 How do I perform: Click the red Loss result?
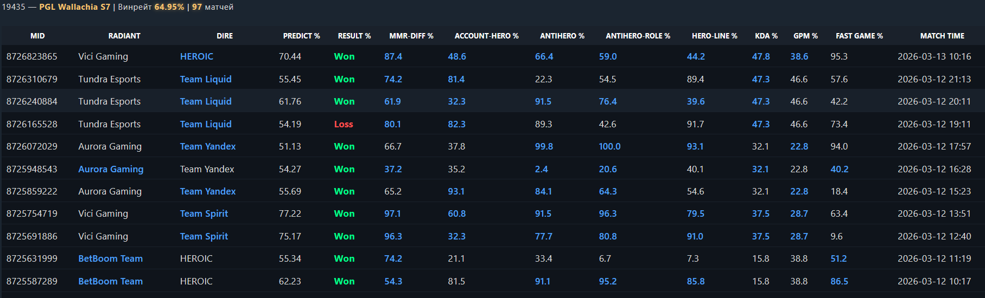(344, 124)
